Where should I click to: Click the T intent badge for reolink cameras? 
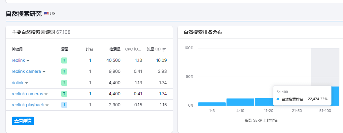[x=64, y=94]
